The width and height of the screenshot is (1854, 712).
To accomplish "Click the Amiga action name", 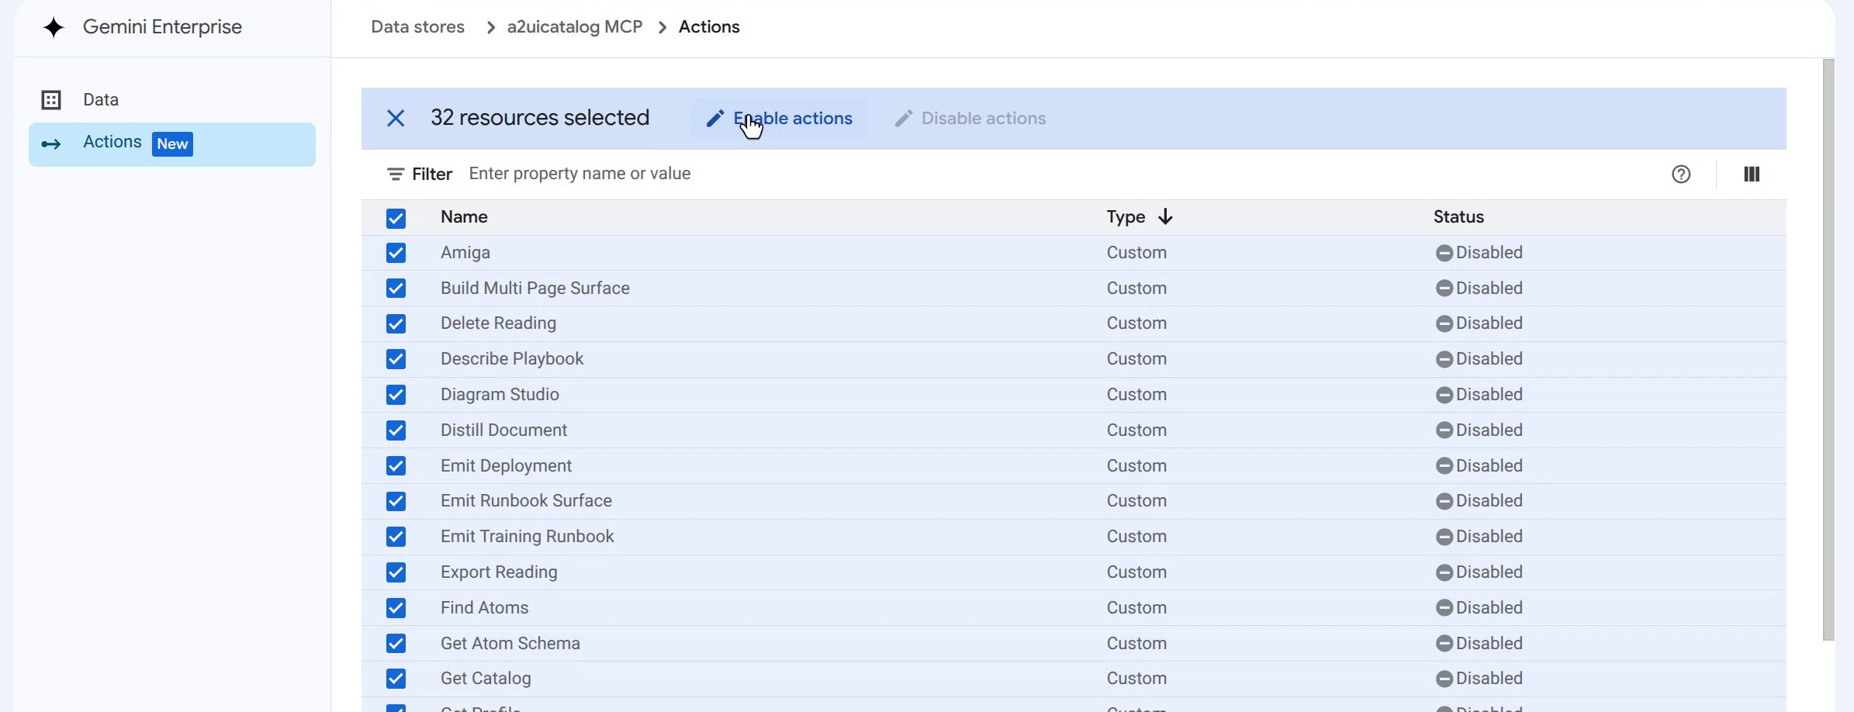I will [465, 253].
